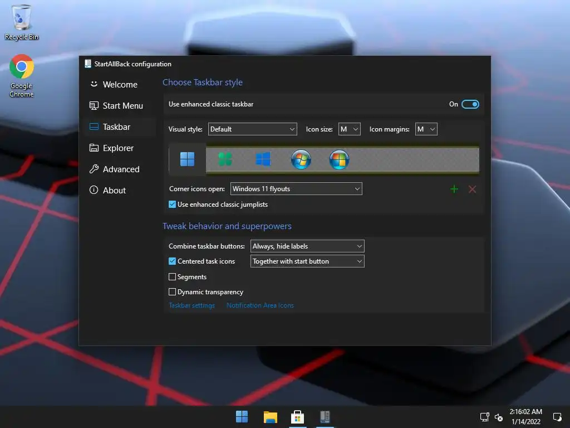Open Notification Area Icons link
Image resolution: width=570 pixels, height=428 pixels.
point(260,305)
